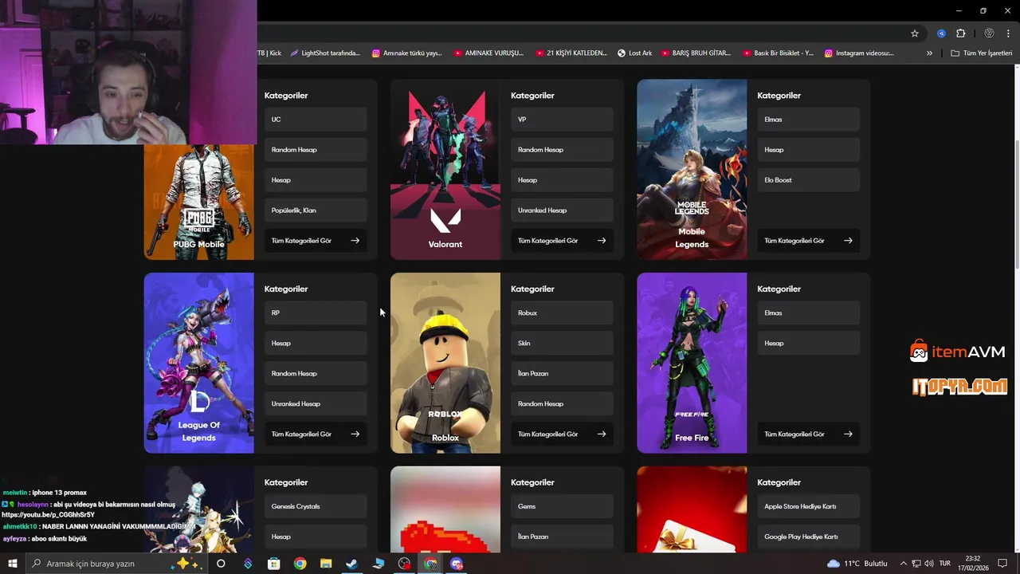Open the Microsoft Store taskbar icon
Viewport: 1020px width, 574px height.
[x=273, y=564]
